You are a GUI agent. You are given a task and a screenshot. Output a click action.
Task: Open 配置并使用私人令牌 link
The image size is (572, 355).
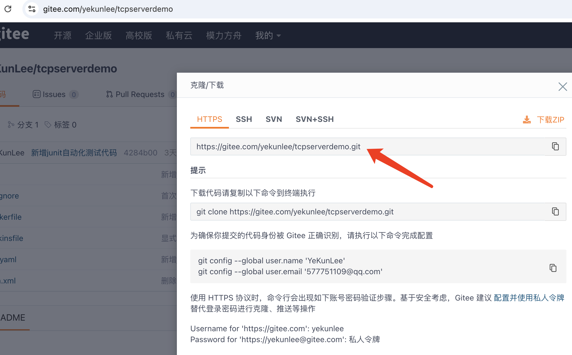coord(529,298)
